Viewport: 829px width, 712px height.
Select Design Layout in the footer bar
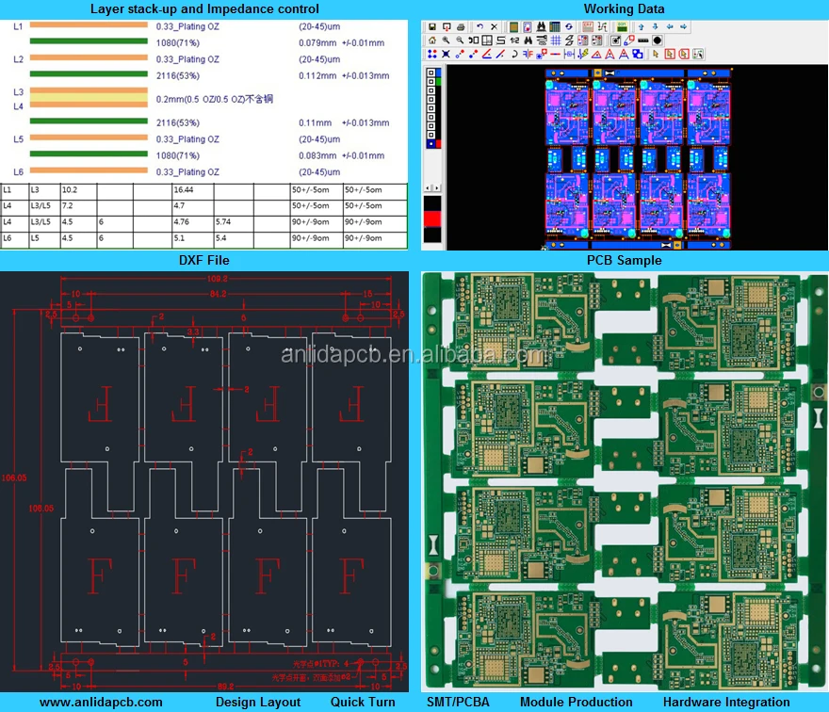(258, 702)
